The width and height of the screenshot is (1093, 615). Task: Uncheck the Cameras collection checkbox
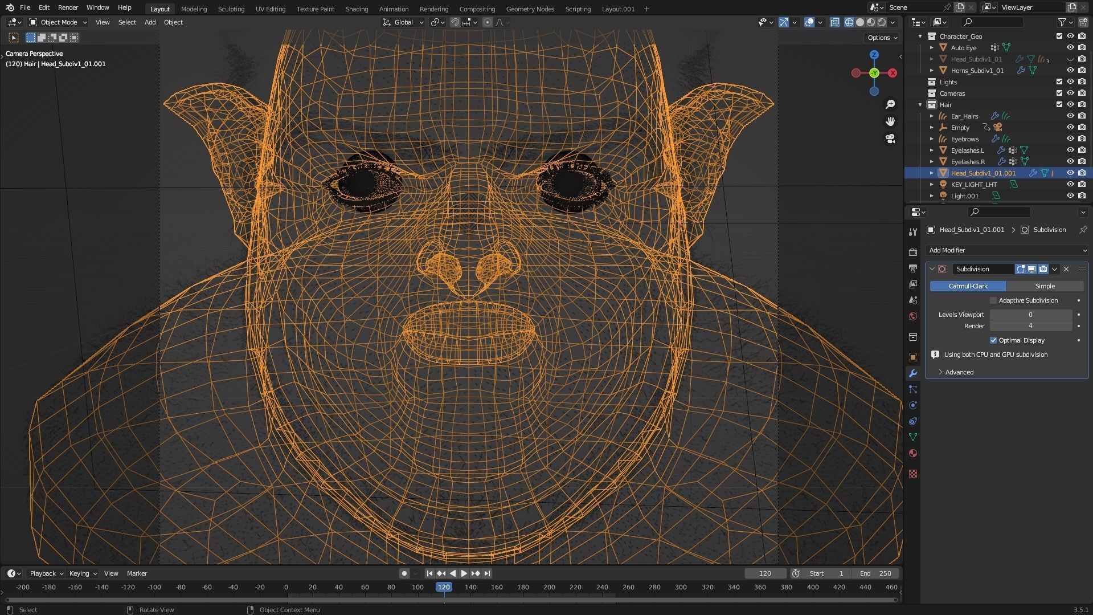tap(1059, 93)
